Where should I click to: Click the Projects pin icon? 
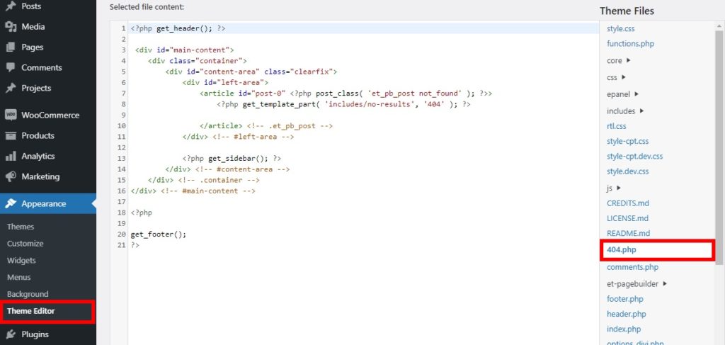[x=11, y=88]
